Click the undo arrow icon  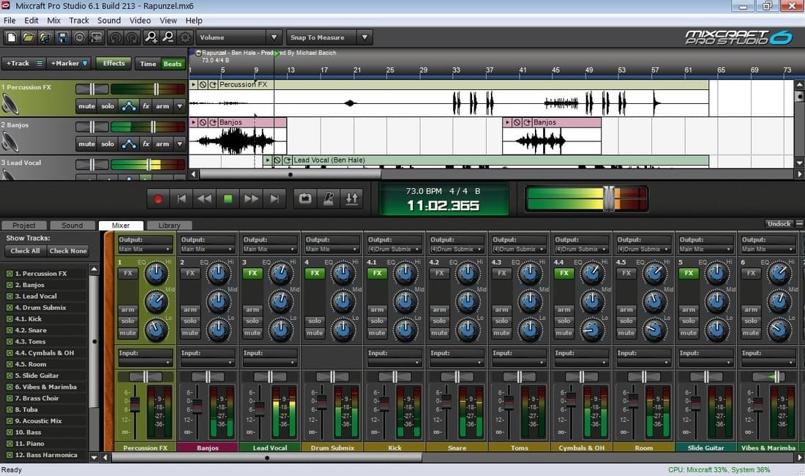(115, 37)
